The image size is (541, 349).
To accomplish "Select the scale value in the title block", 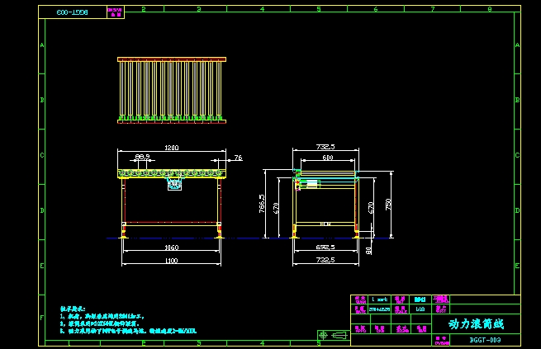I will tap(420, 309).
